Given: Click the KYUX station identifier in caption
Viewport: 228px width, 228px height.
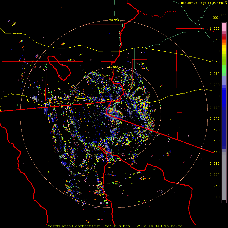Looking at the screenshot, I should [142, 226].
